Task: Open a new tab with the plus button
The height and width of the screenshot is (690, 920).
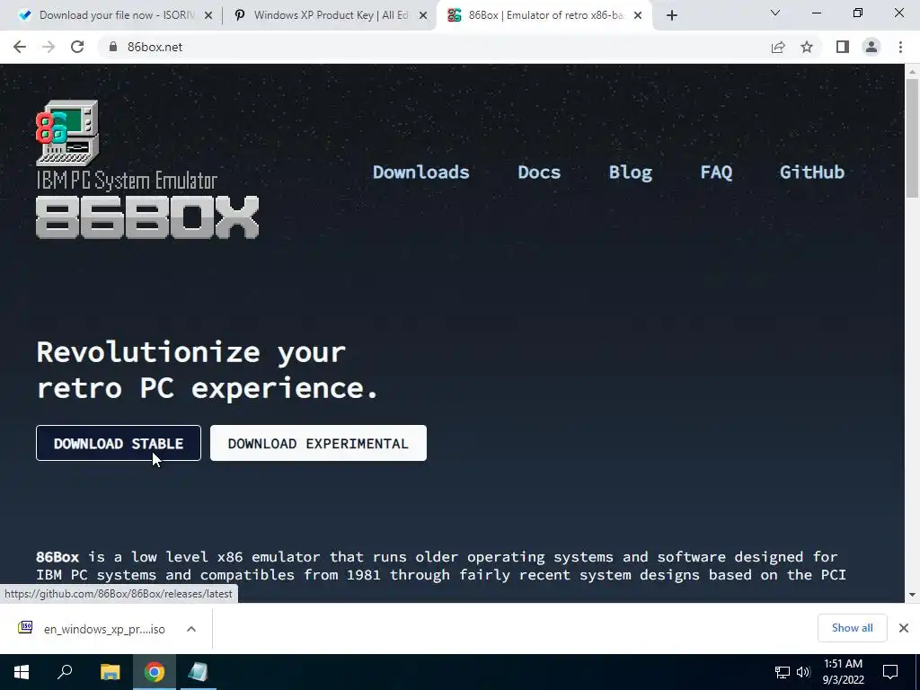Action: click(672, 15)
